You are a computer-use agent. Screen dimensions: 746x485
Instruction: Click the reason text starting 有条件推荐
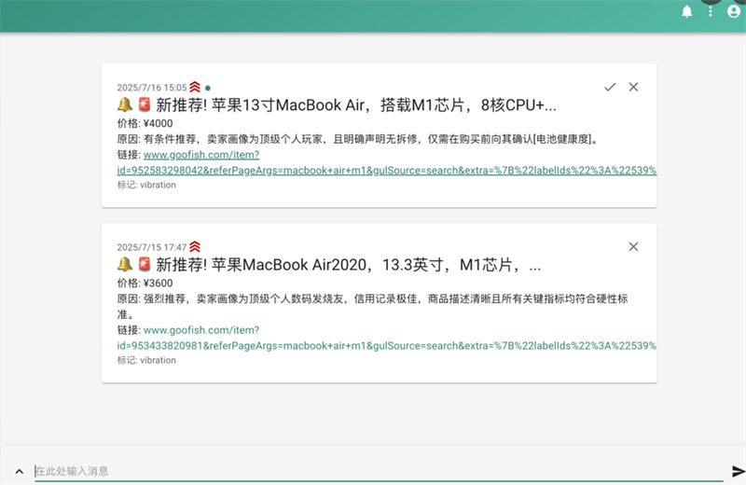(357, 139)
